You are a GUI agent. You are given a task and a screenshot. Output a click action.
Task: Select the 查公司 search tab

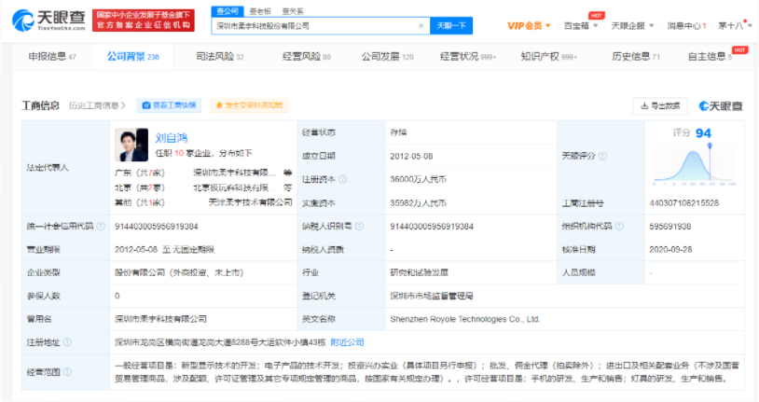227,11
